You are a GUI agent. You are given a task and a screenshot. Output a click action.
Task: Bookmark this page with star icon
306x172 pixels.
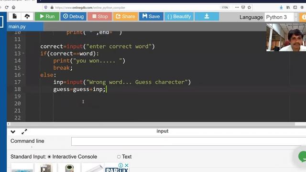point(249,8)
